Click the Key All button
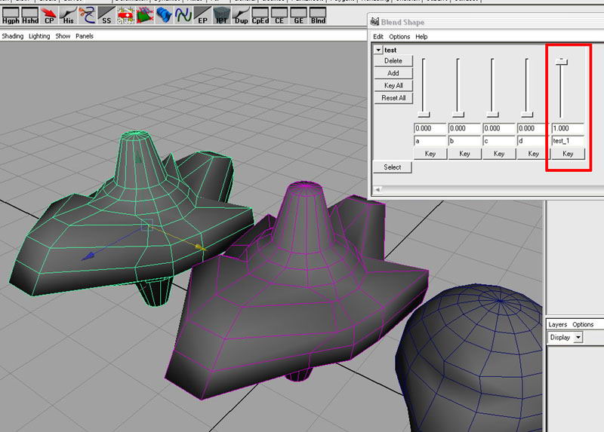Viewport: 604px width, 432px height. [x=393, y=85]
